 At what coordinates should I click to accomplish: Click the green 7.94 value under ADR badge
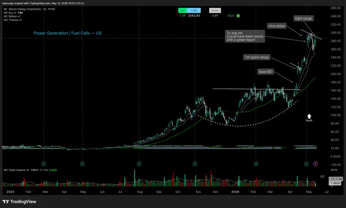pyautogui.click(x=183, y=16)
